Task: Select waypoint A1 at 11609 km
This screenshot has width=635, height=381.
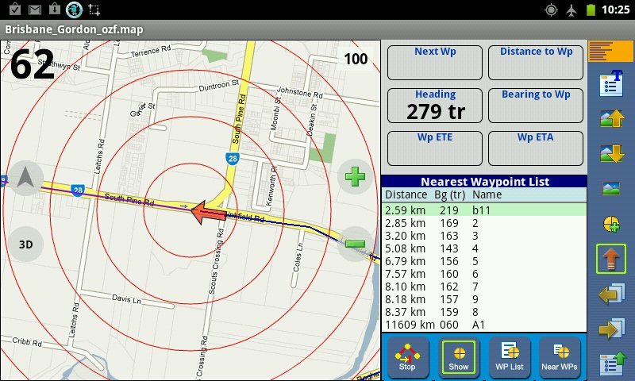Action: click(483, 325)
